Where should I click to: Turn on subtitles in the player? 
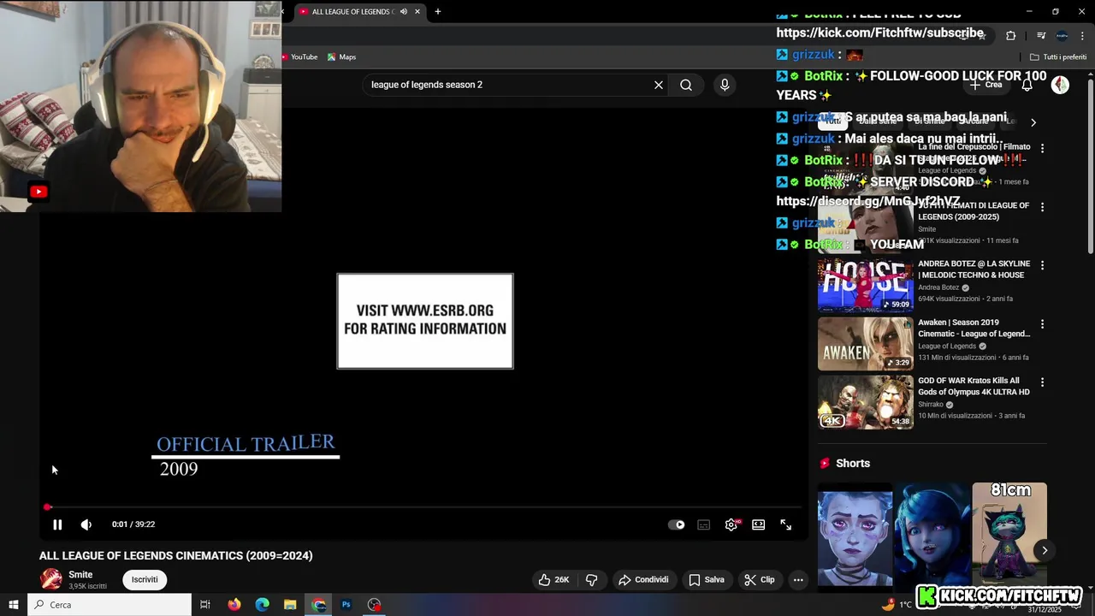tap(704, 524)
